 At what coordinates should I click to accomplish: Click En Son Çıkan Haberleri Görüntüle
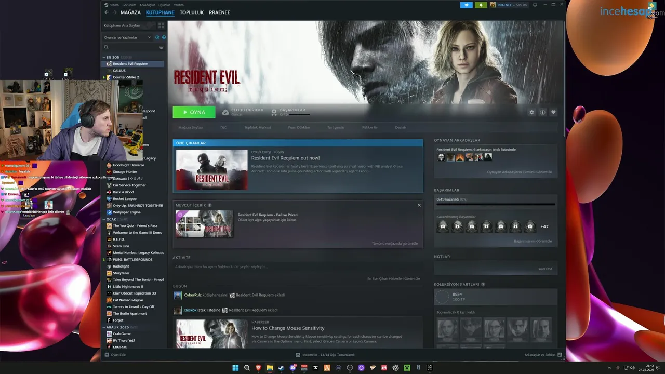coord(394,278)
